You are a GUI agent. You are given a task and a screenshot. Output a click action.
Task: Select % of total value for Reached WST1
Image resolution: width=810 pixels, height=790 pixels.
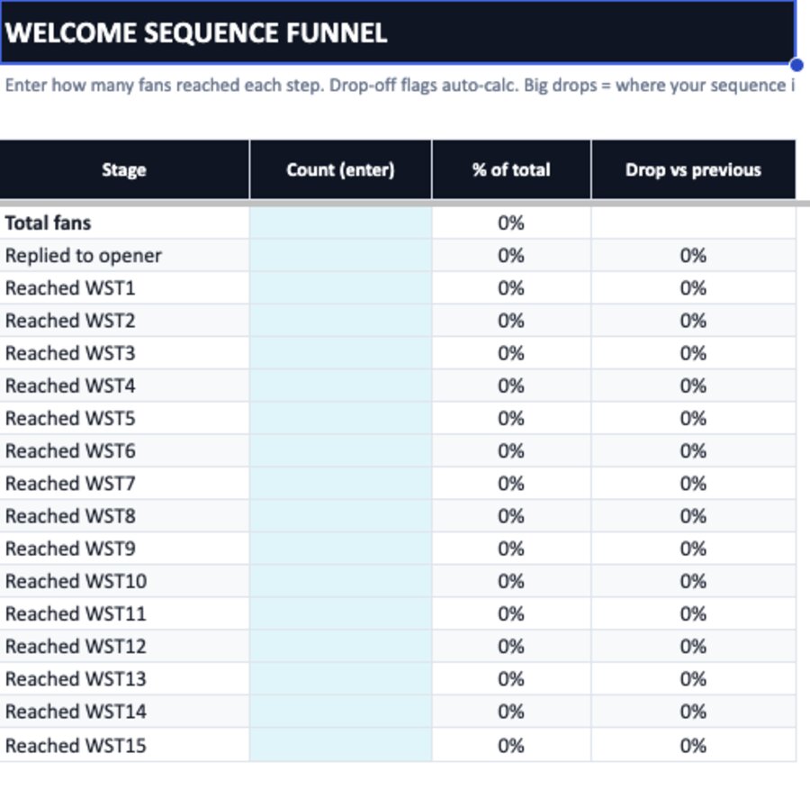point(511,288)
